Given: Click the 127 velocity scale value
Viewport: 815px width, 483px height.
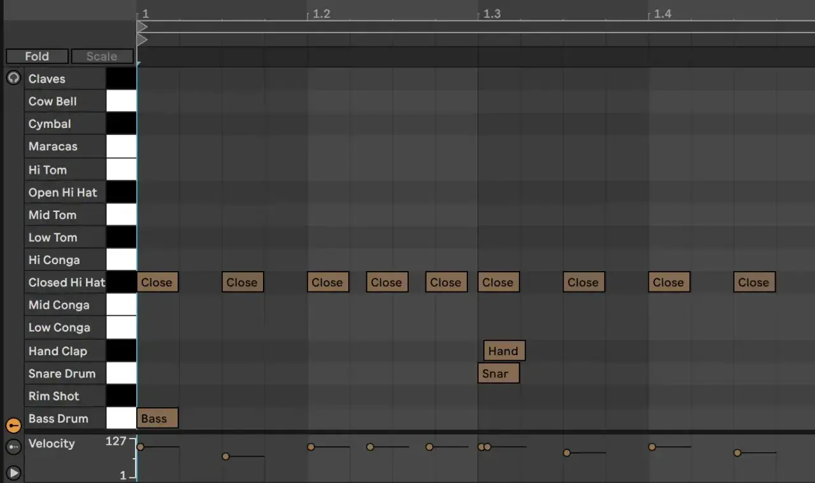Looking at the screenshot, I should coord(116,441).
